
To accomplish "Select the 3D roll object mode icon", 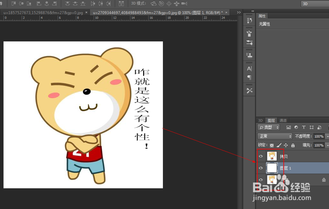I will click(x=161, y=4).
